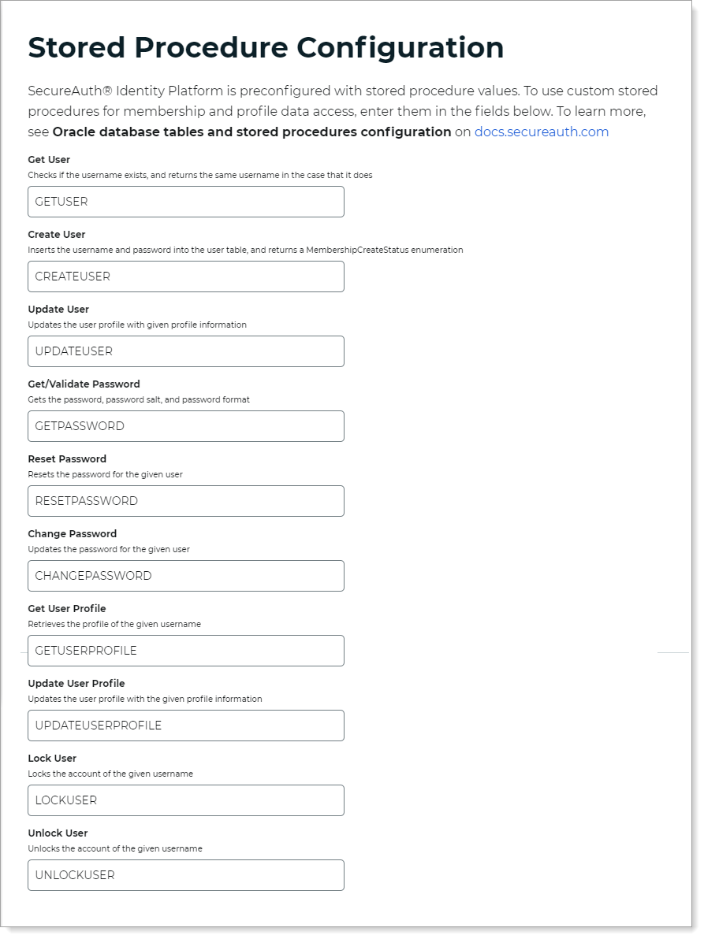Screen dimensions: 704x939
Task: Click the GETUSER input field
Action: 186,202
